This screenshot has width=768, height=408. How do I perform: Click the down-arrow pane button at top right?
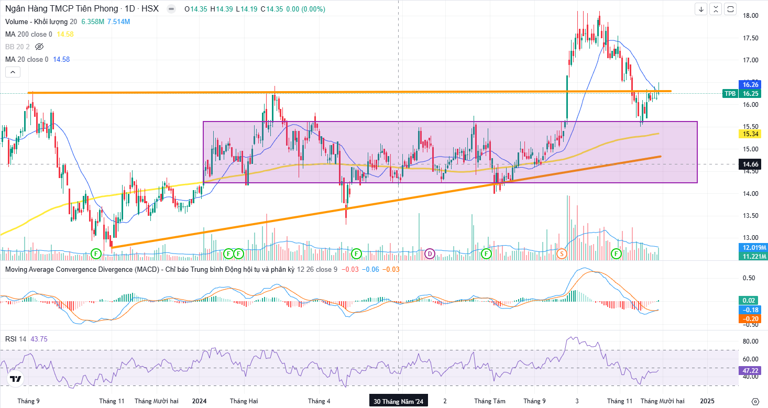701,9
